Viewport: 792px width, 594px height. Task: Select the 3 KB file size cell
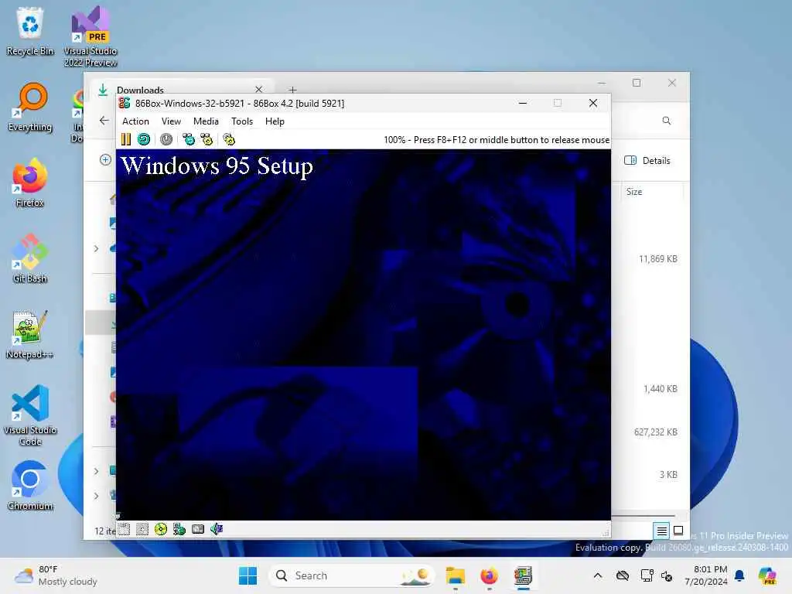[667, 475]
